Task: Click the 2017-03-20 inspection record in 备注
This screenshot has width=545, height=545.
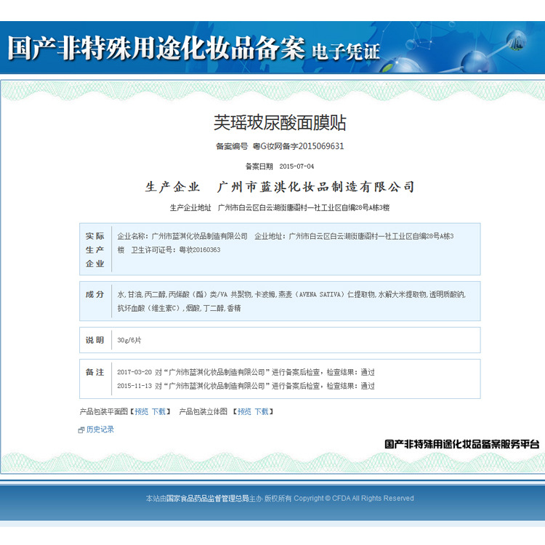Action: [x=246, y=372]
